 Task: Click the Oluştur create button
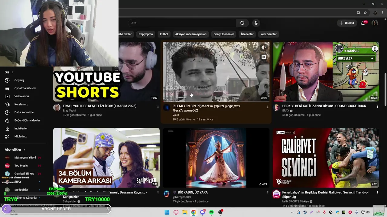346,23
